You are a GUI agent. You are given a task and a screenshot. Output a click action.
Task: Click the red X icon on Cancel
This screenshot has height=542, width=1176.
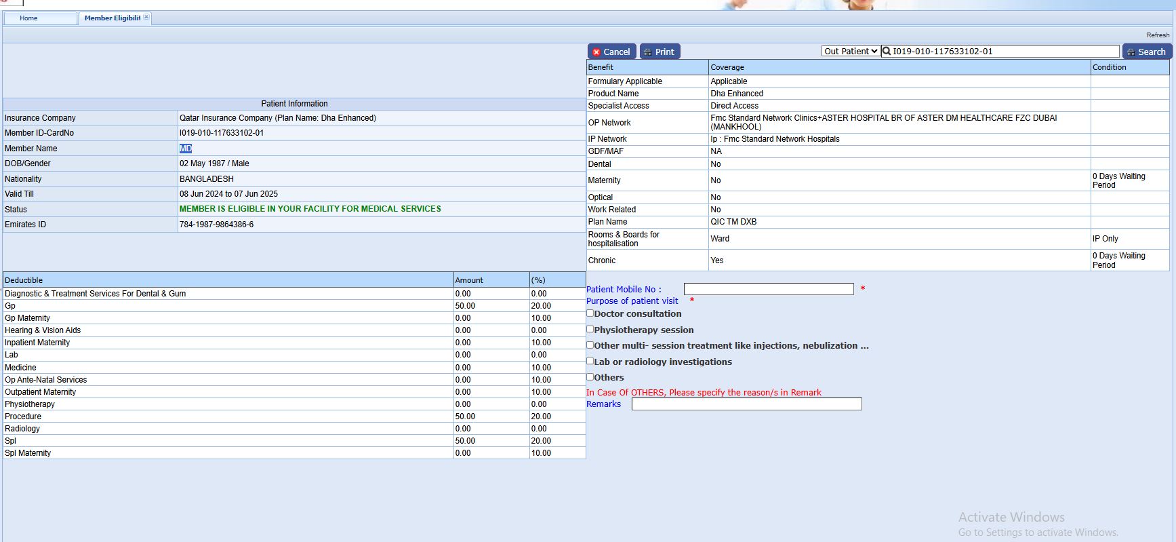coord(596,52)
